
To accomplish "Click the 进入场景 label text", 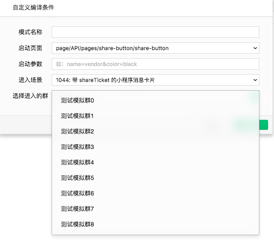I will tap(31, 80).
